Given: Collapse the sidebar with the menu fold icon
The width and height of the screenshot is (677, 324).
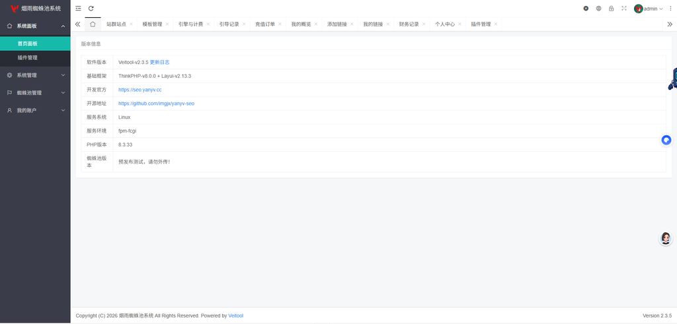Looking at the screenshot, I should pyautogui.click(x=78, y=8).
